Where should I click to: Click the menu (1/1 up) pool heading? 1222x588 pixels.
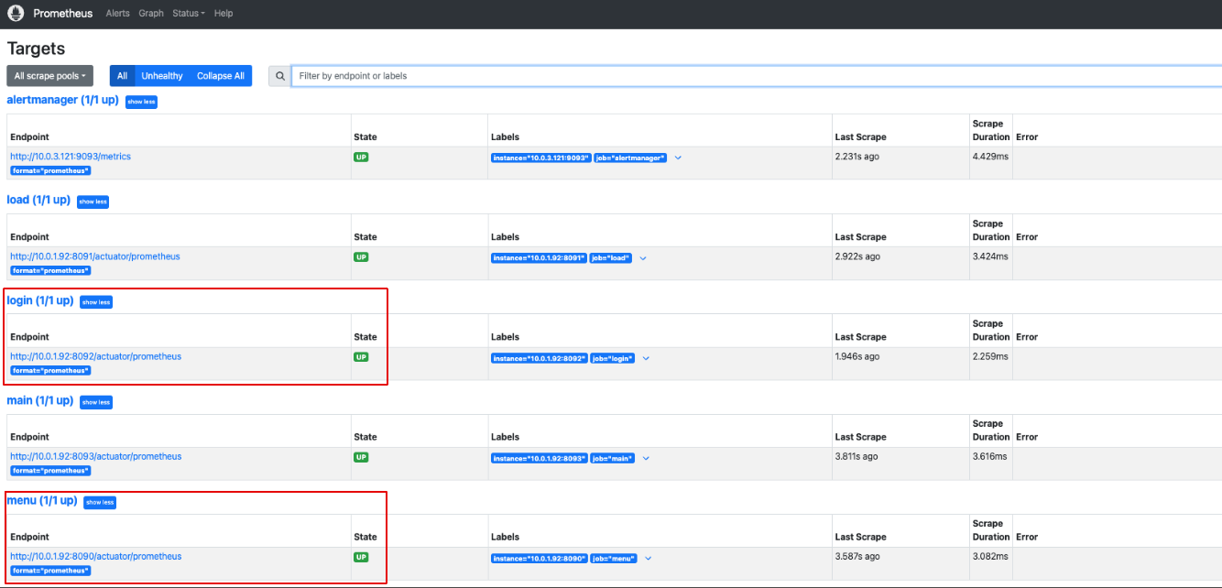(42, 500)
